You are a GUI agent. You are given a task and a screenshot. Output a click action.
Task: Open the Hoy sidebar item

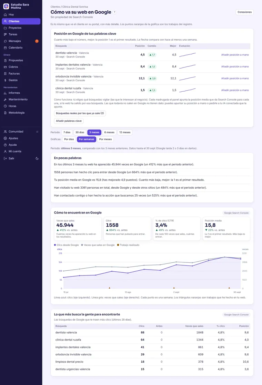coord(21,15)
